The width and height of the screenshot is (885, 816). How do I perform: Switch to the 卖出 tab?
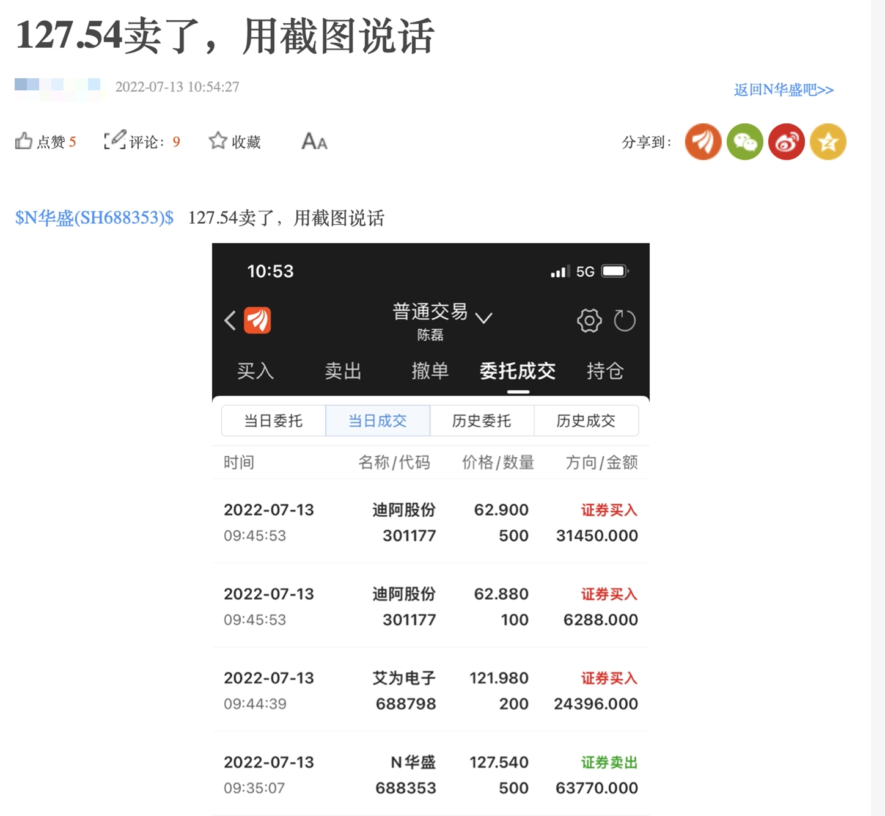tap(343, 371)
